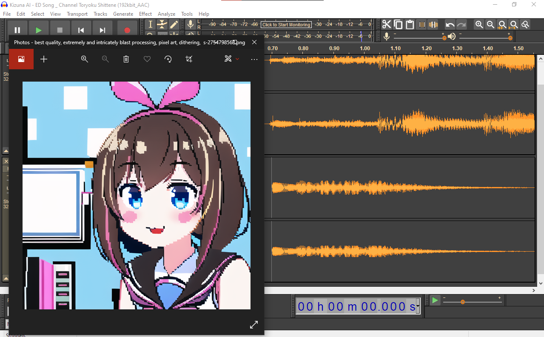The width and height of the screenshot is (544, 337).
Task: Click the mixer toolbar speaker icon
Action: click(x=452, y=37)
